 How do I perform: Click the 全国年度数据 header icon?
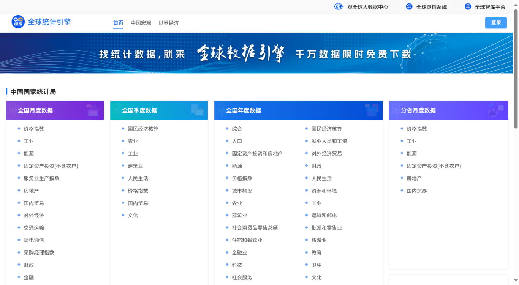point(371,110)
